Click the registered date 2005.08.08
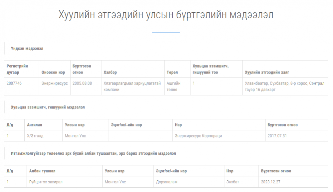Viewport: 333px width, 192px height. click(x=82, y=84)
